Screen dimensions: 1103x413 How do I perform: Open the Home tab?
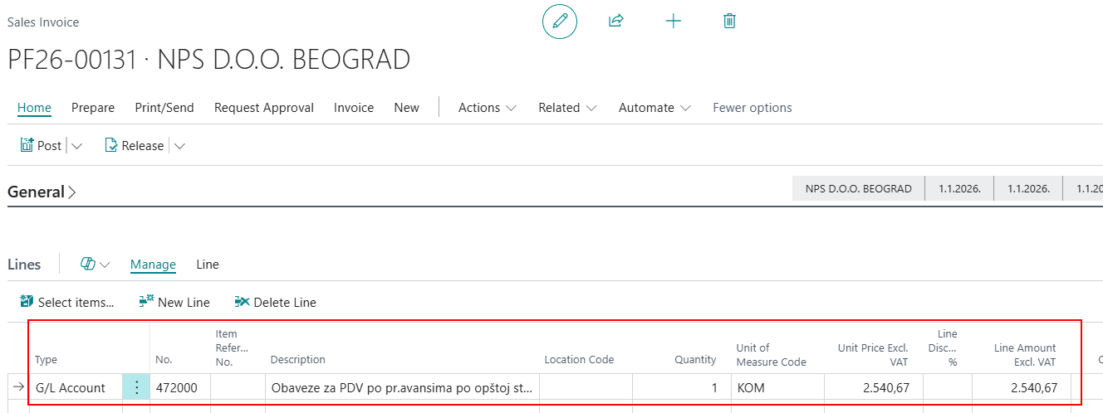coord(34,108)
